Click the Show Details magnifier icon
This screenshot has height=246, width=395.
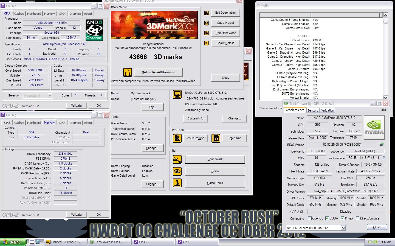[207, 43]
